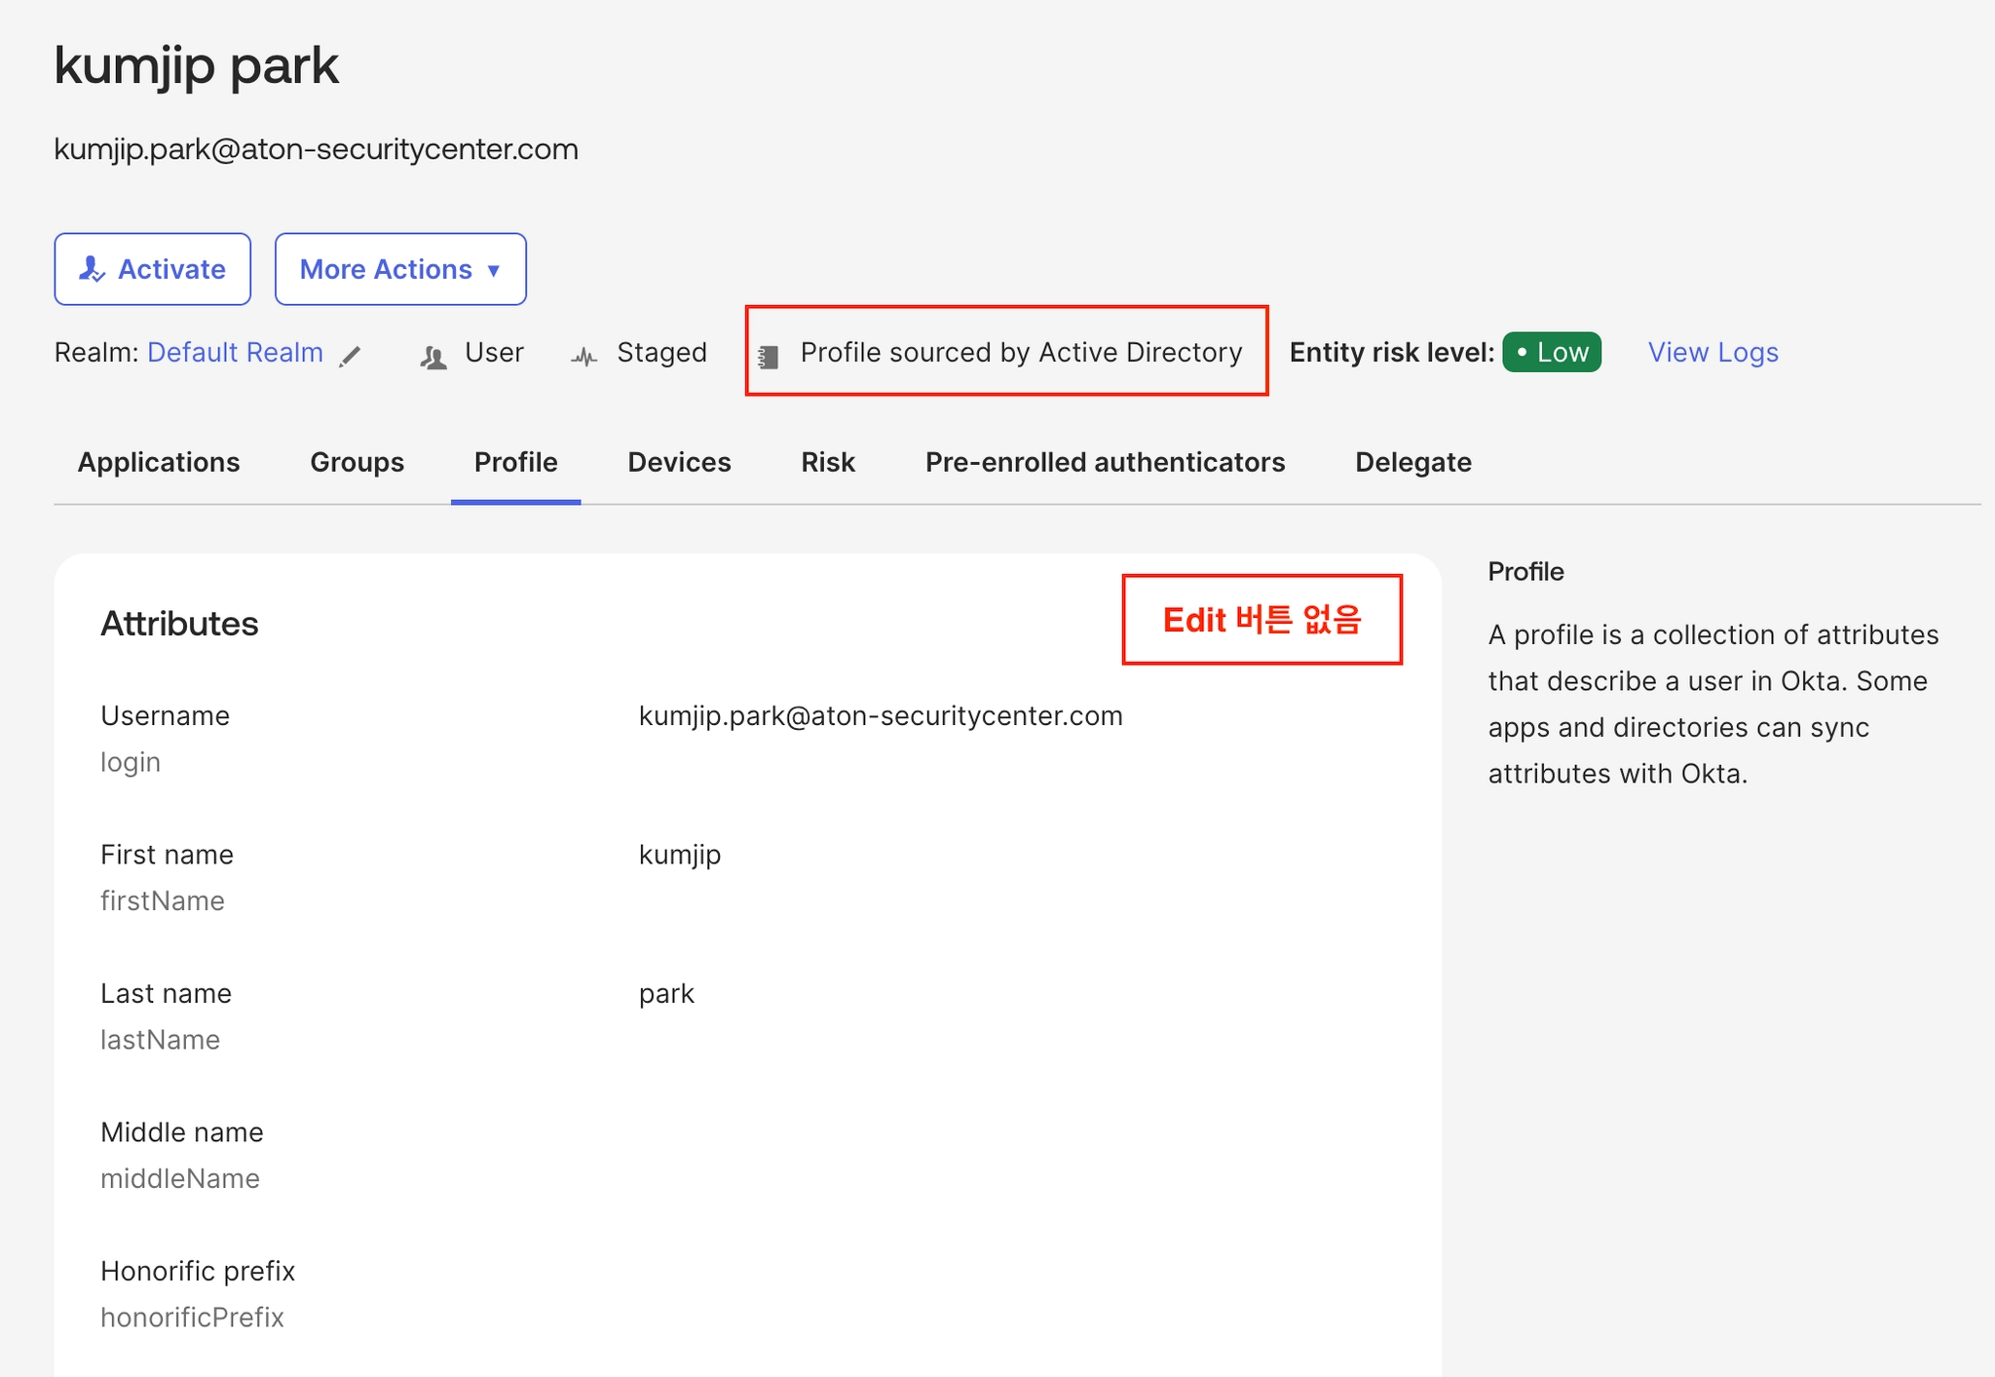The width and height of the screenshot is (1995, 1377).
Task: Click the person icon on Activate button
Action: [x=92, y=269]
